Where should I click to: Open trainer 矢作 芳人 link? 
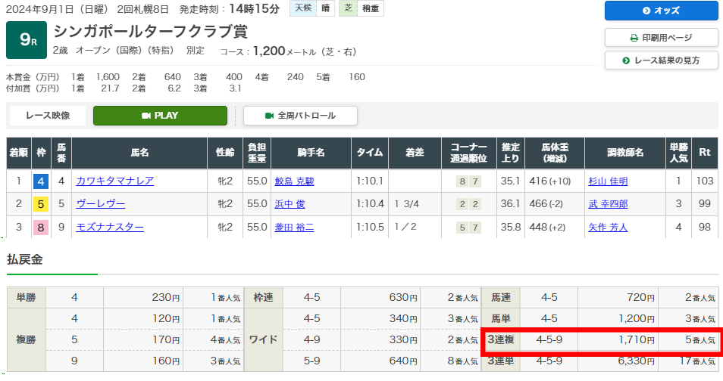click(x=608, y=227)
